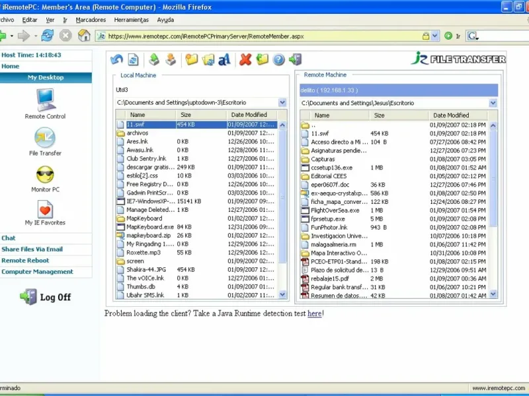Open help with the blue question mark icon
The image size is (529, 396).
278,59
